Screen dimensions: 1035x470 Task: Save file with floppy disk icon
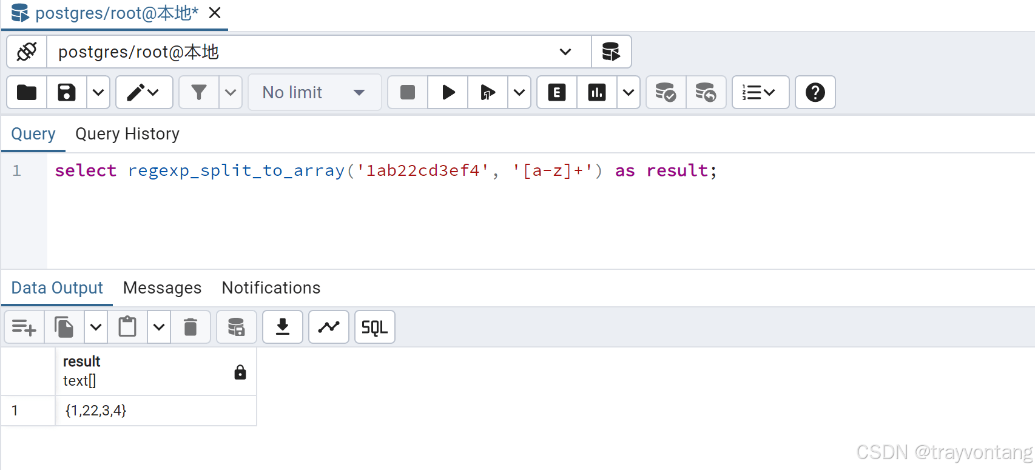(67, 92)
